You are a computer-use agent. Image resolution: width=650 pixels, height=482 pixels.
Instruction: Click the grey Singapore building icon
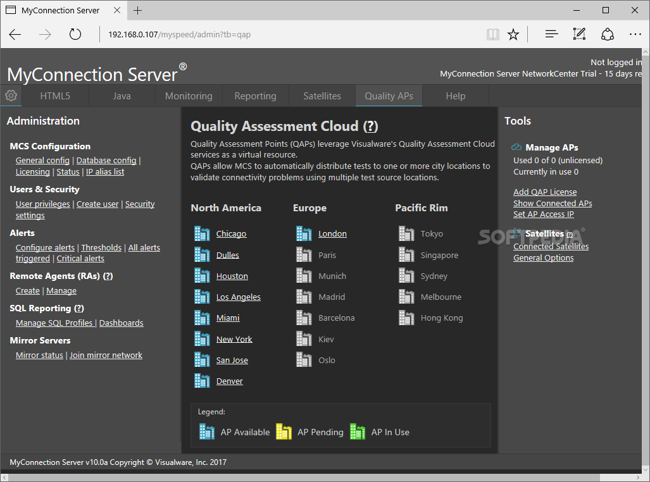tap(406, 254)
